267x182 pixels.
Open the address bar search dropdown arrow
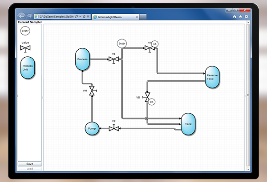(x=81, y=16)
